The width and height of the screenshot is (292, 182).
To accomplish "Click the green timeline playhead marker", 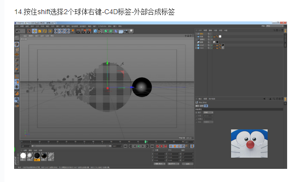I will tap(146, 142).
